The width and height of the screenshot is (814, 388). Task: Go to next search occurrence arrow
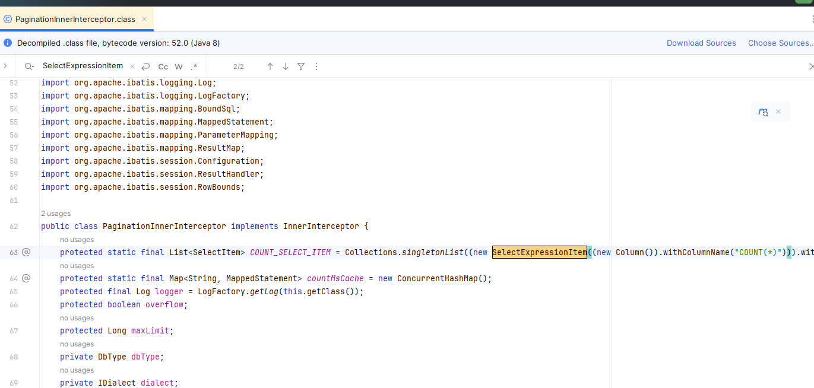(x=286, y=66)
